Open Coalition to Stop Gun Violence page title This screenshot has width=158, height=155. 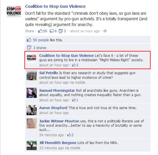pos(55,6)
